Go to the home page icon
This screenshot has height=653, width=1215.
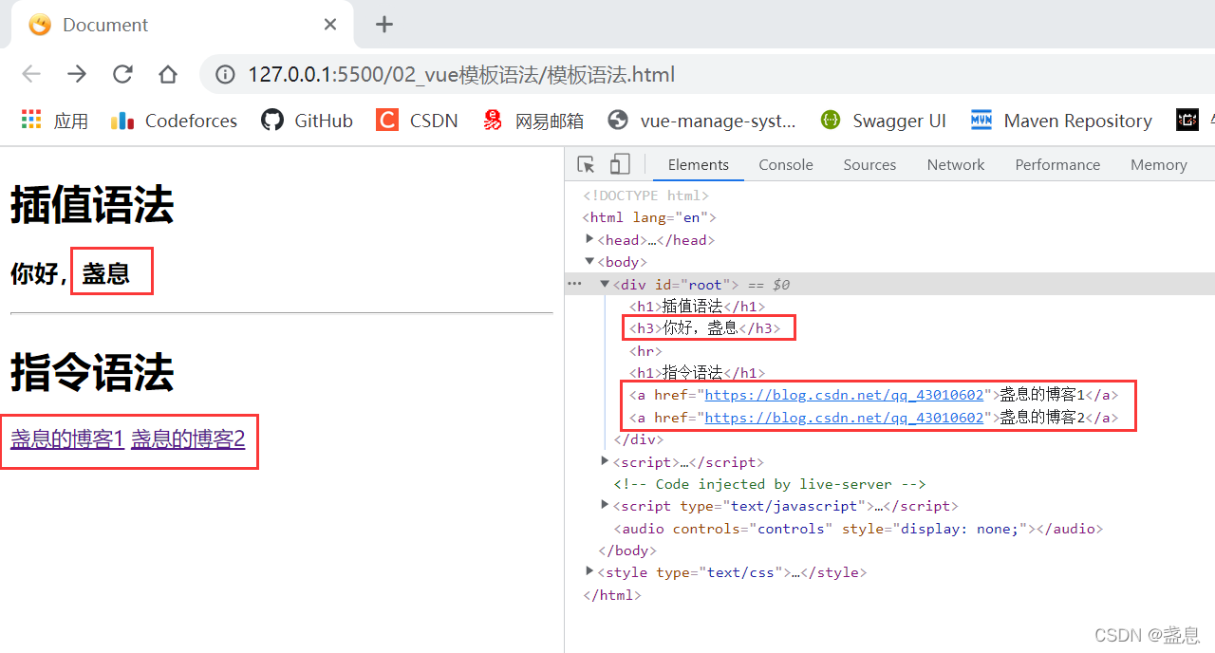(168, 74)
